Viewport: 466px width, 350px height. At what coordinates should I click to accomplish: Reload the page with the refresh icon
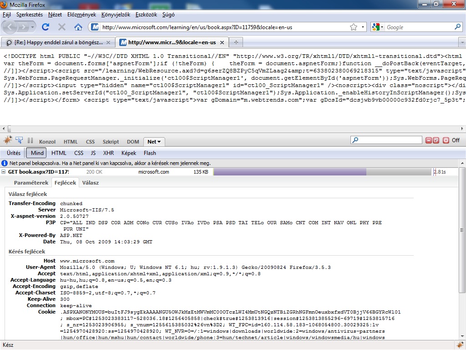pyautogui.click(x=46, y=27)
